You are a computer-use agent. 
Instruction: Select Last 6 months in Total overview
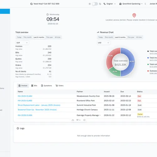[x=39, y=37]
